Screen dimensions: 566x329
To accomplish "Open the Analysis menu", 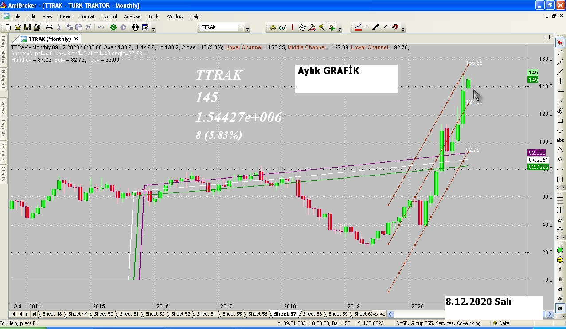I will [132, 16].
